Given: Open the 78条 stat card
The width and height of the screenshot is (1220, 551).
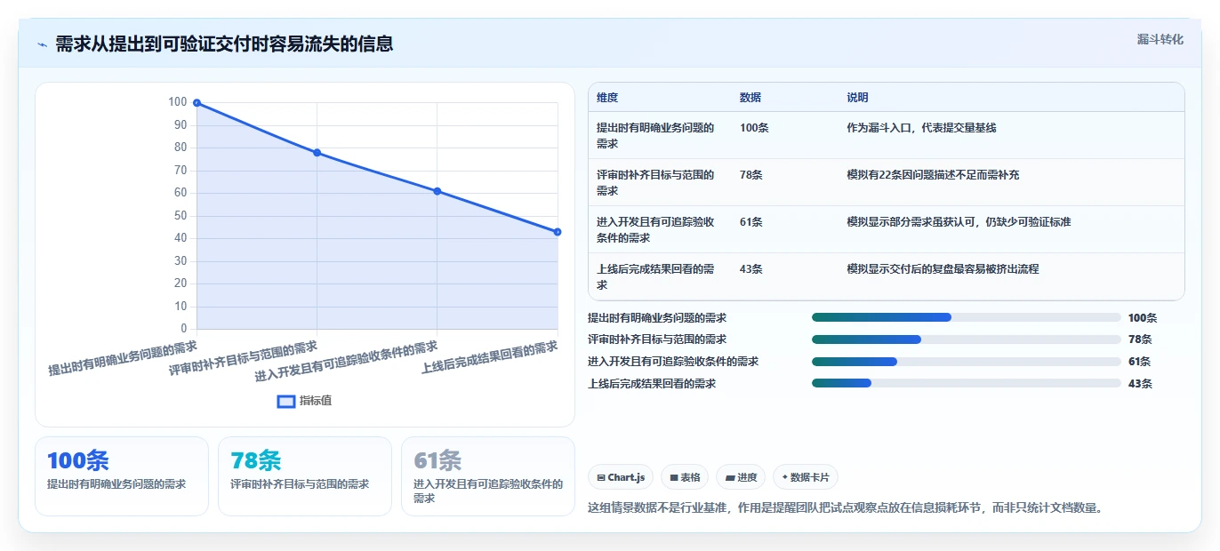Looking at the screenshot, I should pos(305,476).
